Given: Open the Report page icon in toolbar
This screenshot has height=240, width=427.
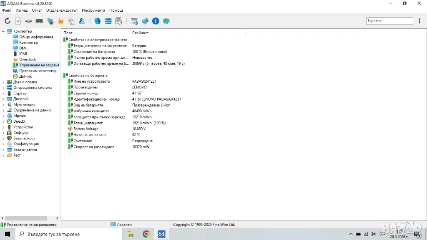Looking at the screenshot, I should (x=18, y=21).
